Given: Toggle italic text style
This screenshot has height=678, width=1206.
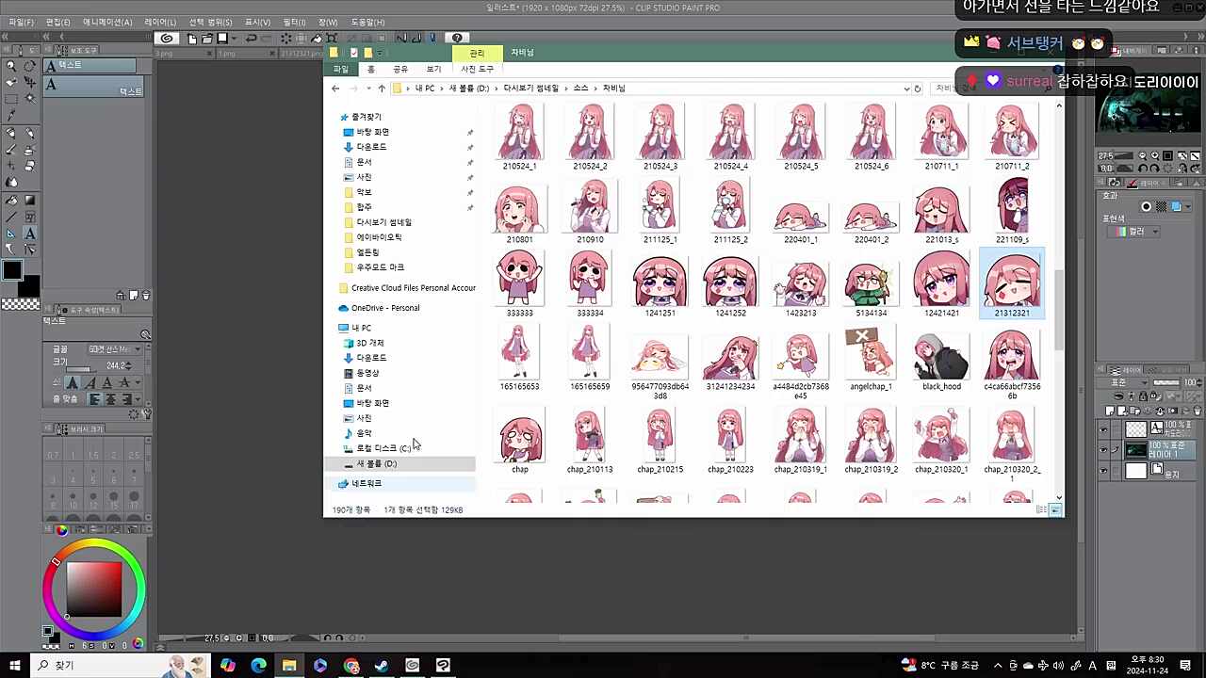Looking at the screenshot, I should (x=91, y=383).
